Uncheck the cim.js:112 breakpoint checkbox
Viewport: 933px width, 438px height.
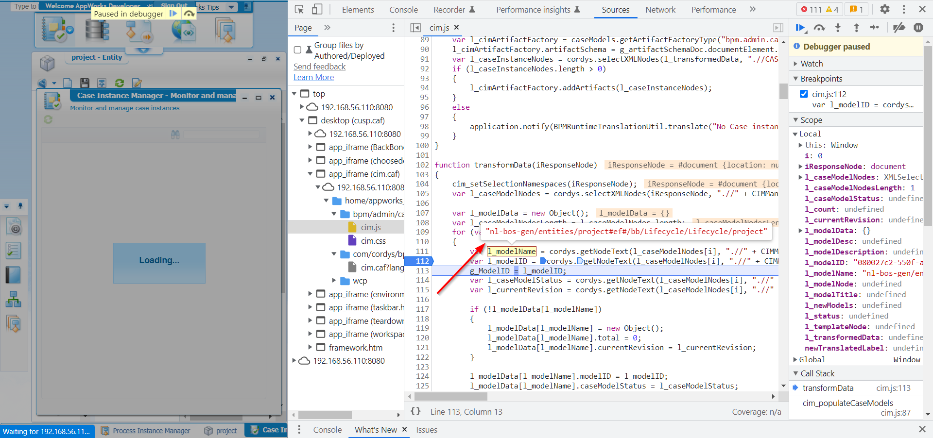804,94
